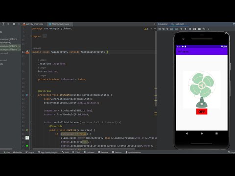Open App Quality Insights tool window

click(x=47, y=152)
